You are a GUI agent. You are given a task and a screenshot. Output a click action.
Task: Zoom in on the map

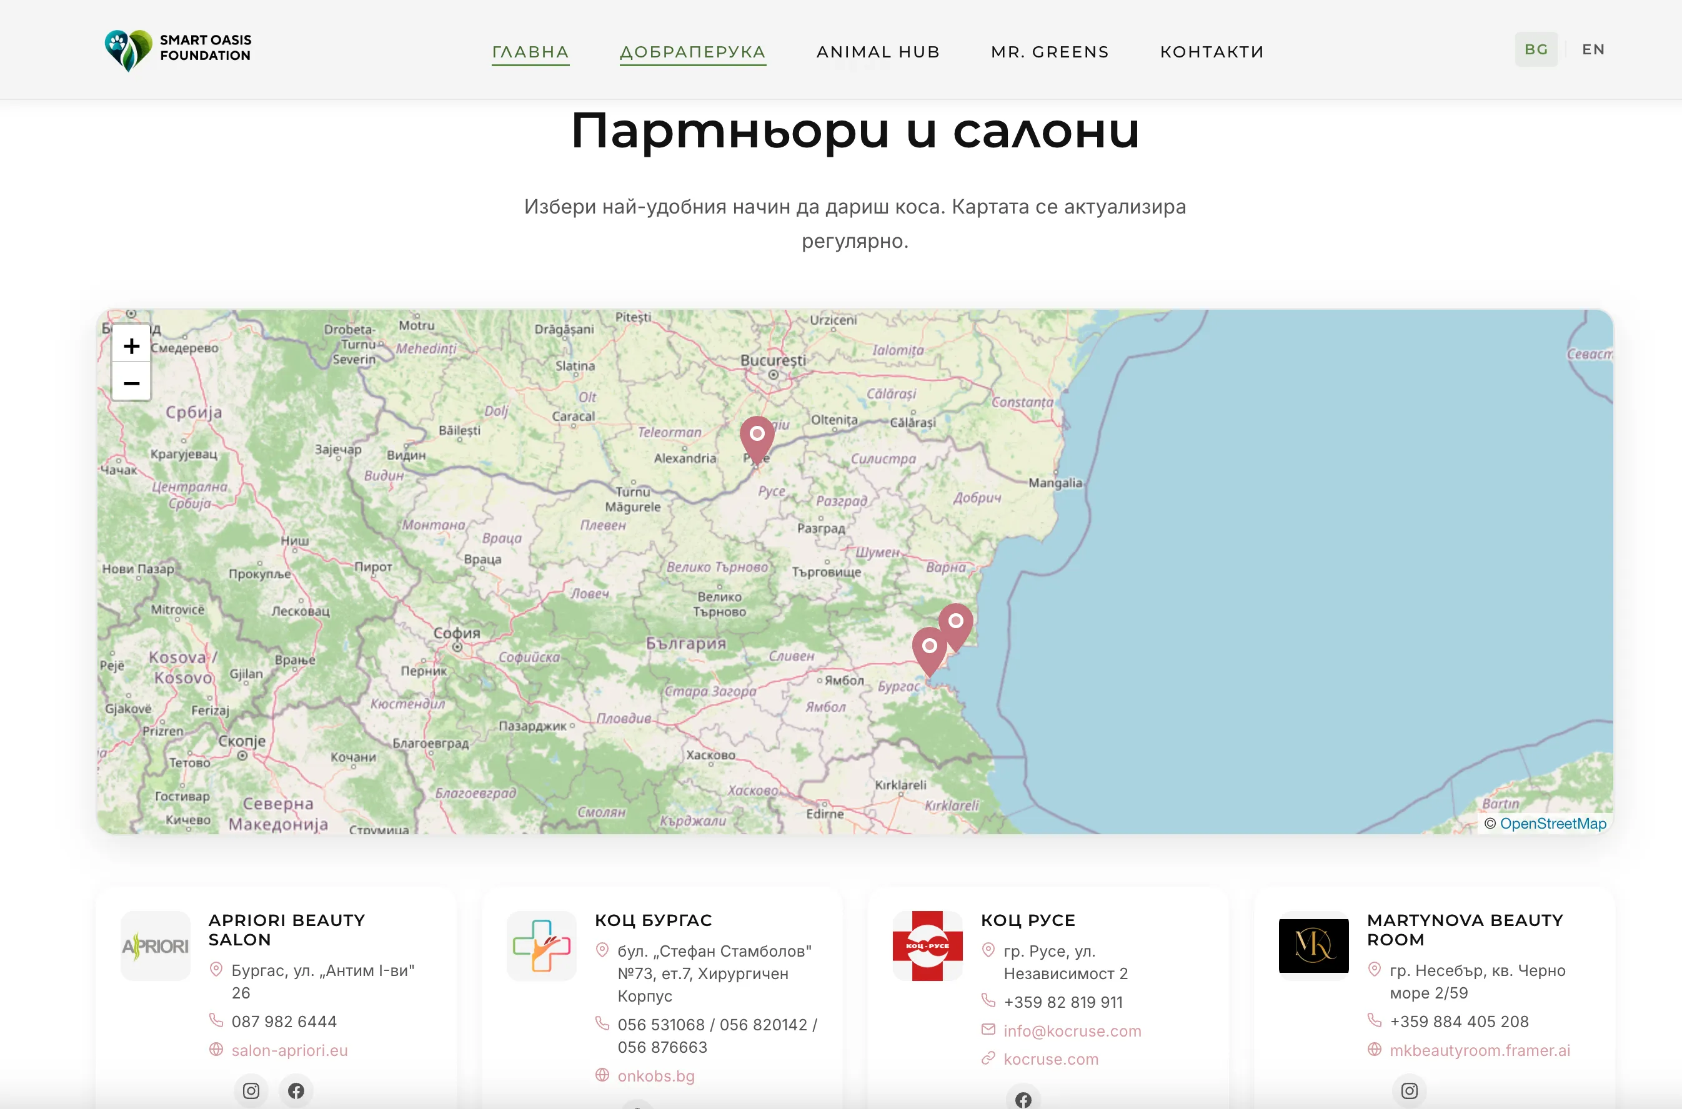131,346
